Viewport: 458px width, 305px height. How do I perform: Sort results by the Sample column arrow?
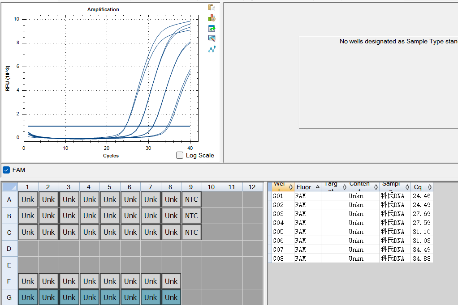pos(407,187)
